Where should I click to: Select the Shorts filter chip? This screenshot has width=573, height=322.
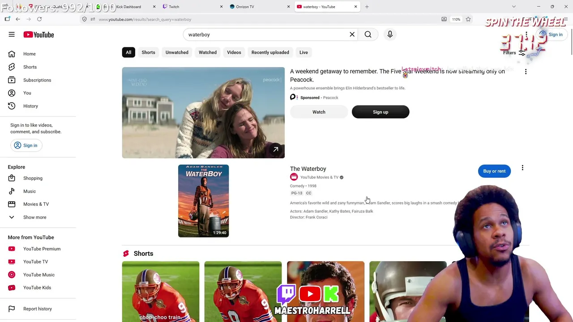(x=148, y=52)
